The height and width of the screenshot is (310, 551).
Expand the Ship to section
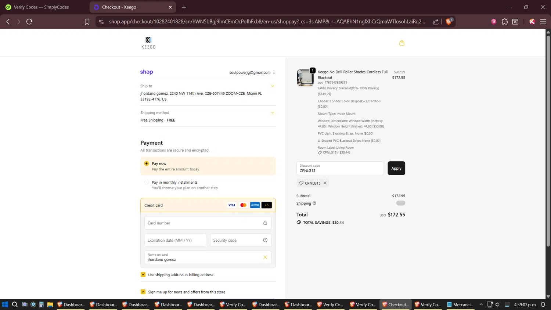tap(273, 86)
